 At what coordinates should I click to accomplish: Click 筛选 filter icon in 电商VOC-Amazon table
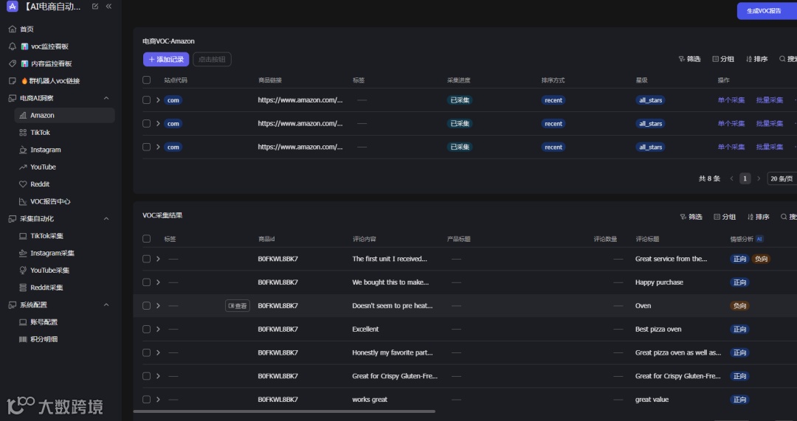pyautogui.click(x=682, y=60)
